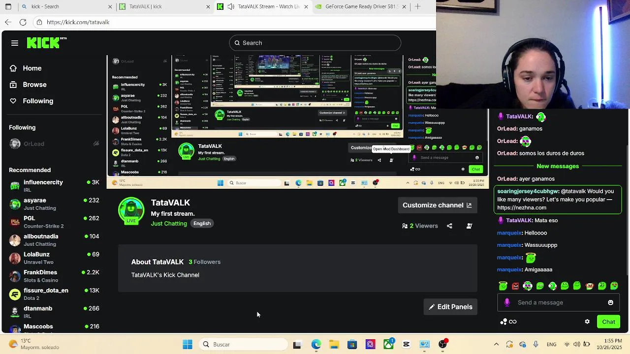630x354 pixels.
Task: Click the address bar URL
Action: pyautogui.click(x=78, y=22)
